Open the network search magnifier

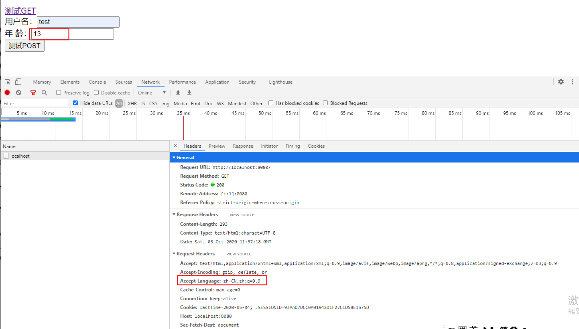point(44,92)
